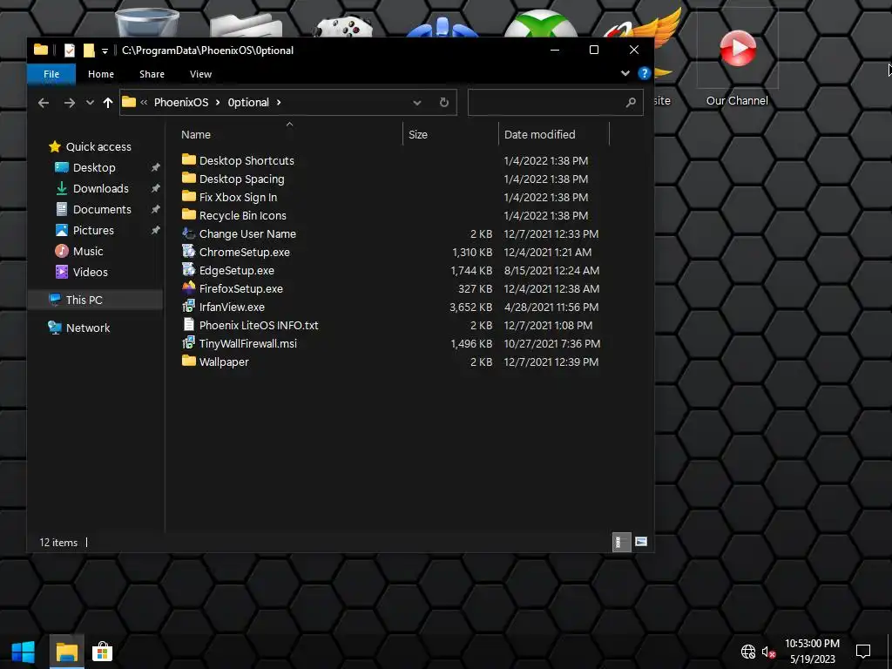This screenshot has height=669, width=892.
Task: Select EdgeSetup.exe installer icon
Action: (x=189, y=270)
